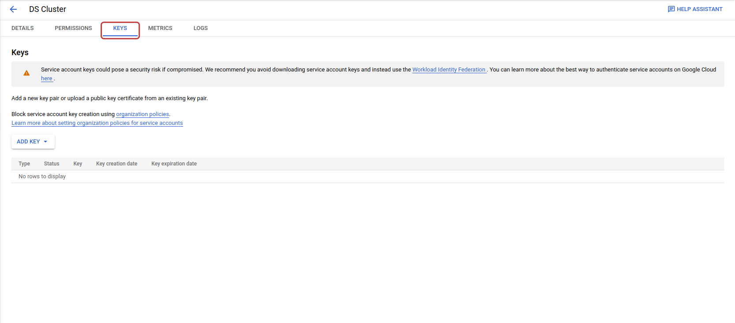The image size is (735, 323).
Task: Follow the 'here' link in the warning
Action: pos(46,79)
